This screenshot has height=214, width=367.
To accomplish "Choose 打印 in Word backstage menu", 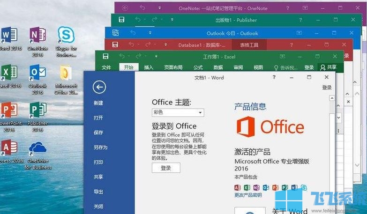I will pyautogui.click(x=98, y=162).
